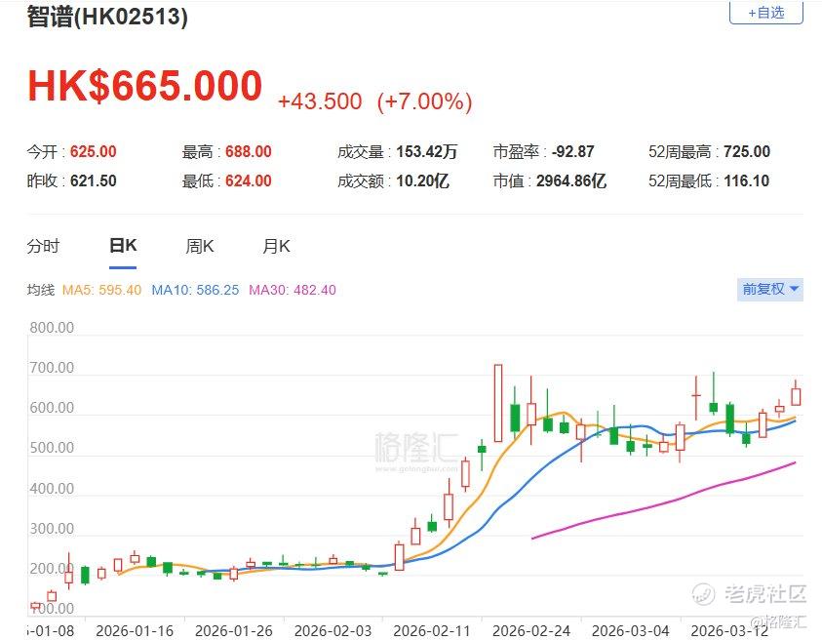The image size is (822, 641).
Task: Click the 500.00 price axis label
Action: (52, 448)
